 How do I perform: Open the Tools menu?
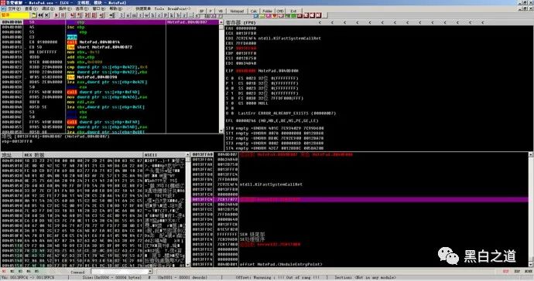(159, 8)
